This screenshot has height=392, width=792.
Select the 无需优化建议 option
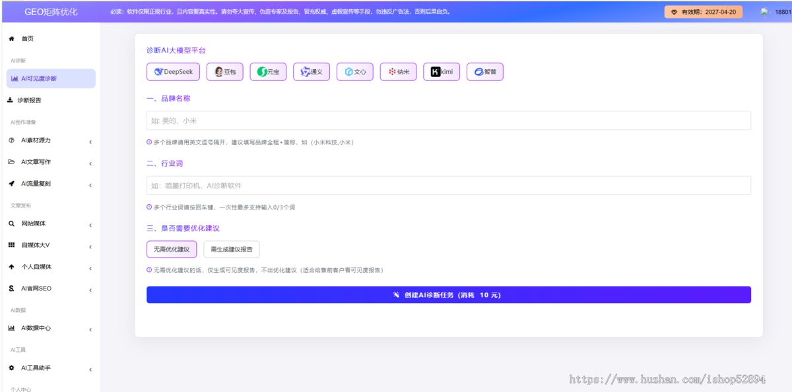click(x=172, y=249)
